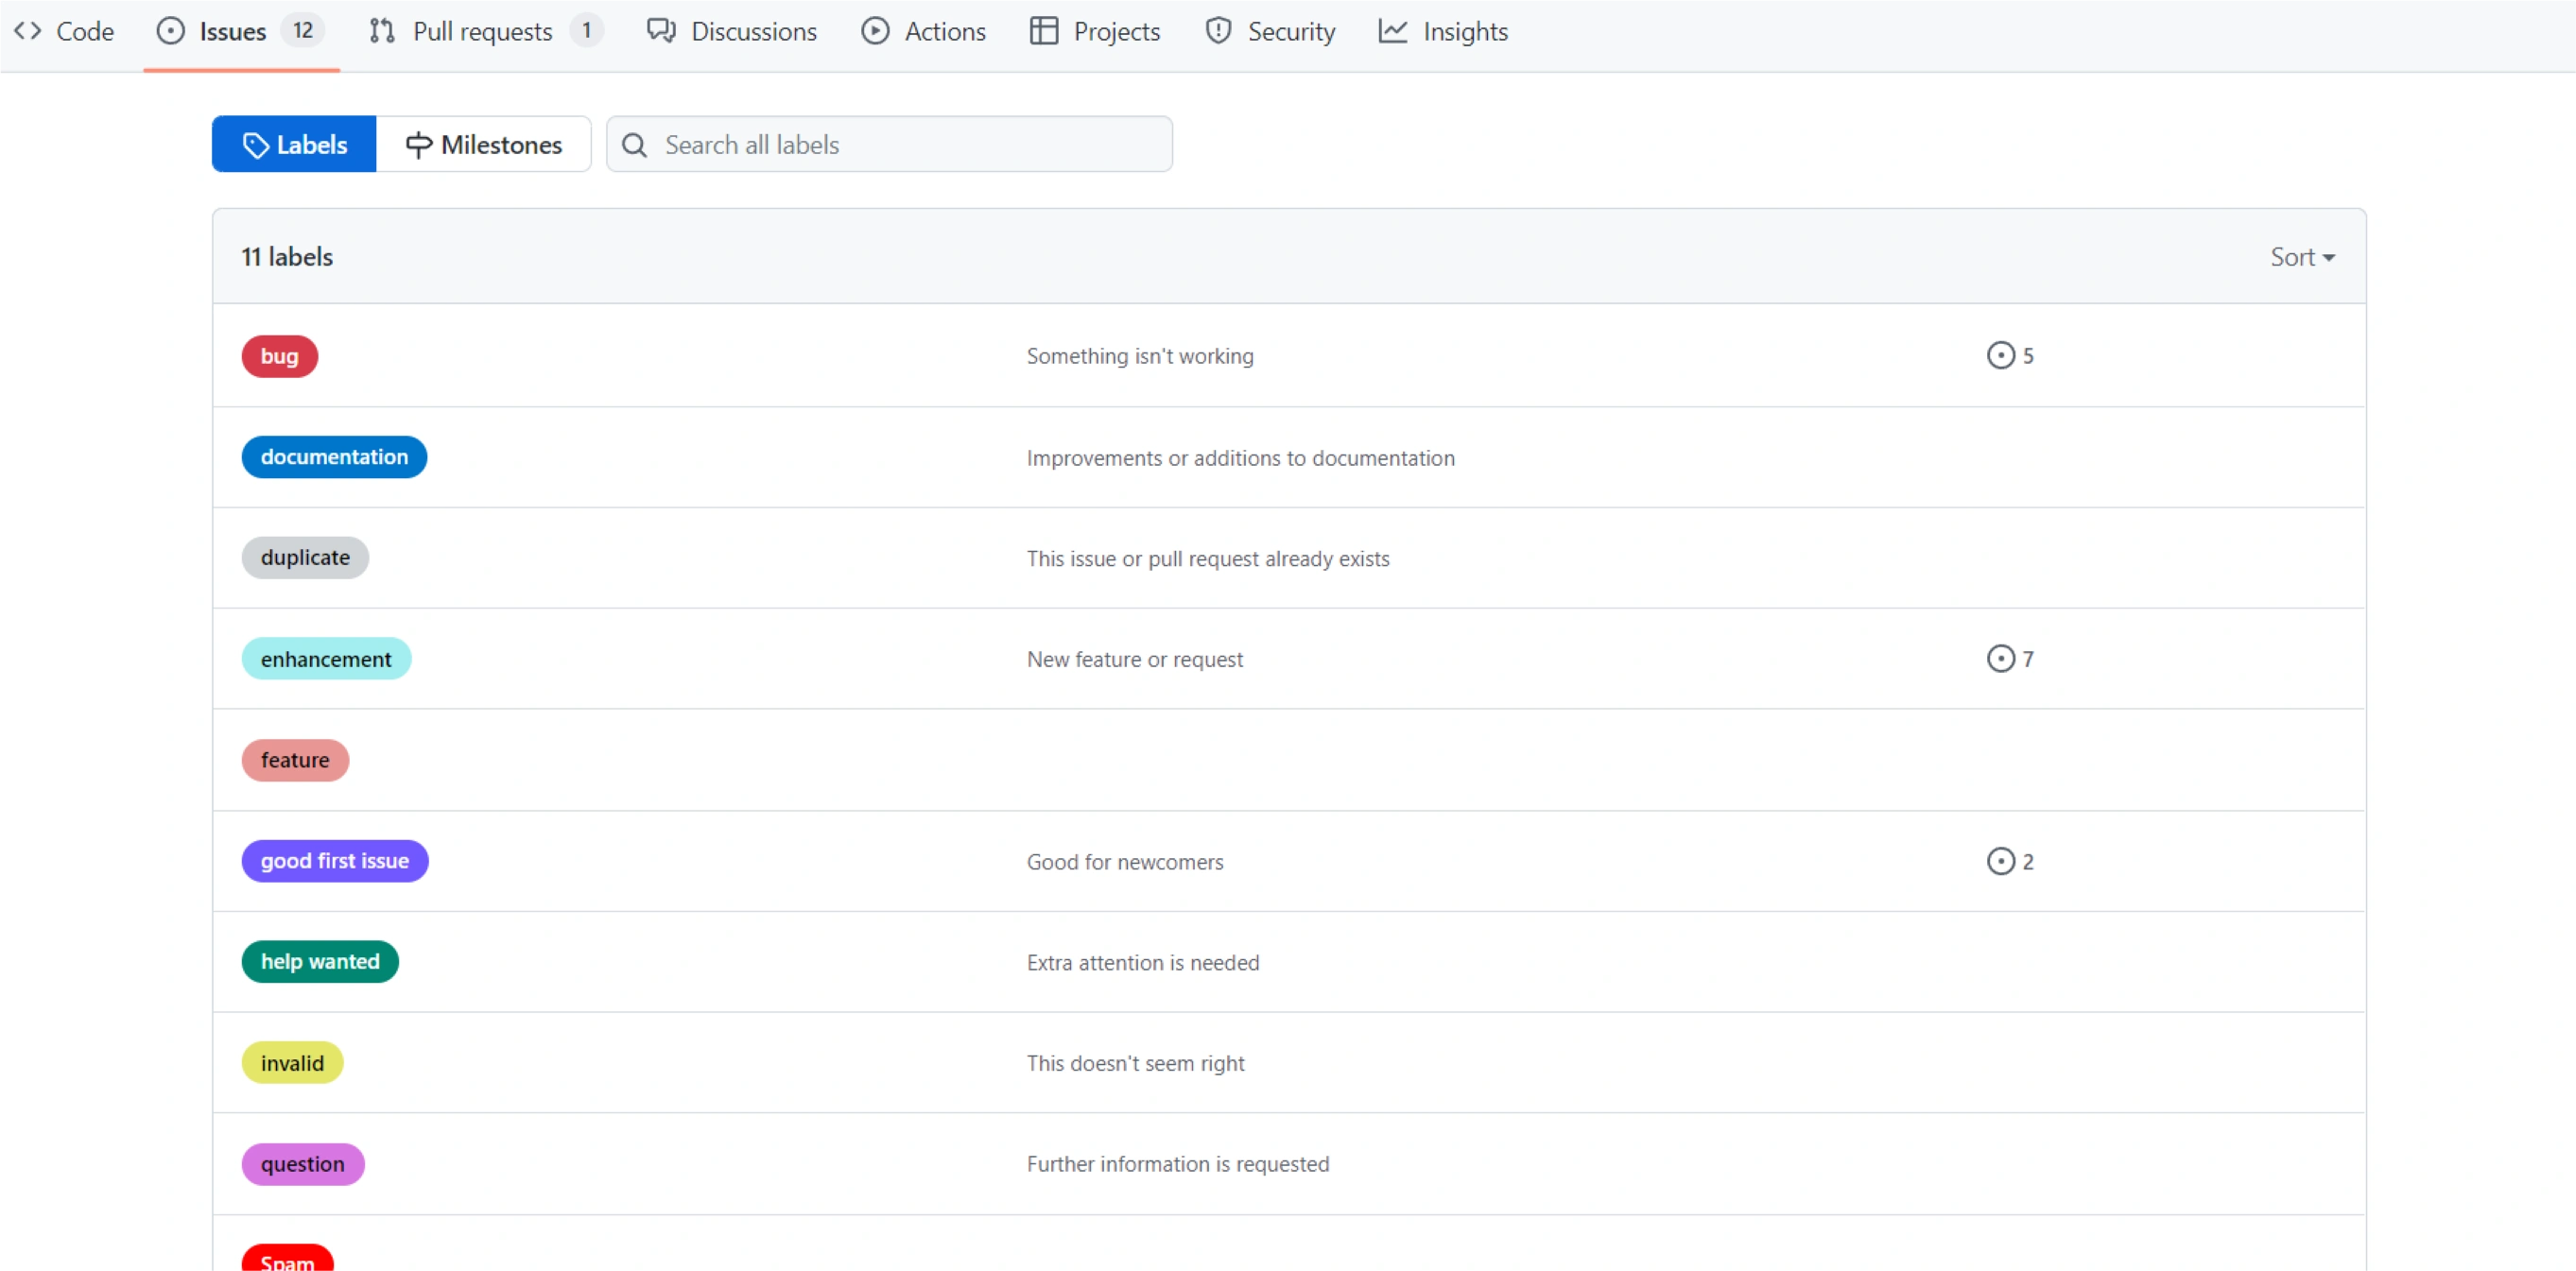Image resolution: width=2576 pixels, height=1271 pixels.
Task: Click the yellow invalid label
Action: tap(292, 1063)
